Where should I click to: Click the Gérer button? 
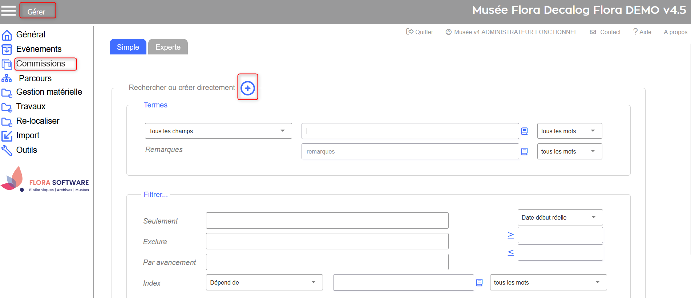(37, 11)
